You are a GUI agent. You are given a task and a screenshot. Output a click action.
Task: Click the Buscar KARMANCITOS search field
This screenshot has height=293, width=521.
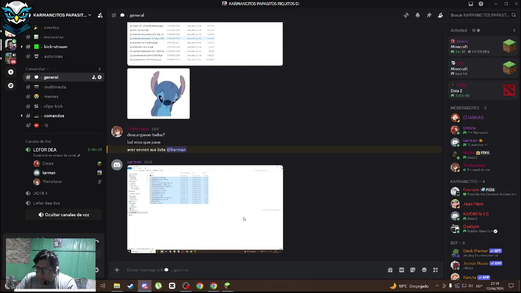click(483, 15)
